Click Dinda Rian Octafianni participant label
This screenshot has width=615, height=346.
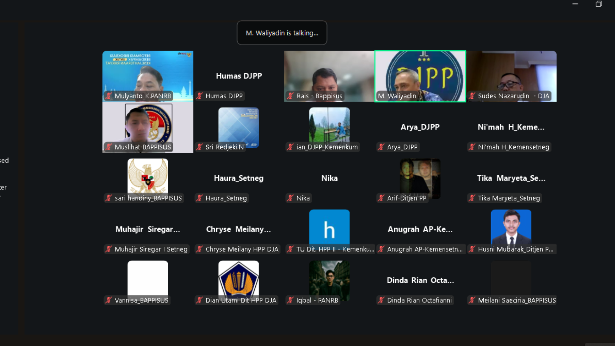[x=419, y=300]
